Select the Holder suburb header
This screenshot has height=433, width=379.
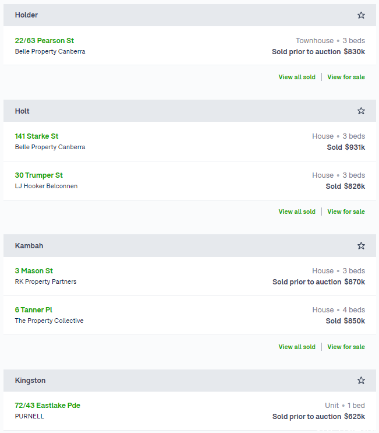(190, 15)
